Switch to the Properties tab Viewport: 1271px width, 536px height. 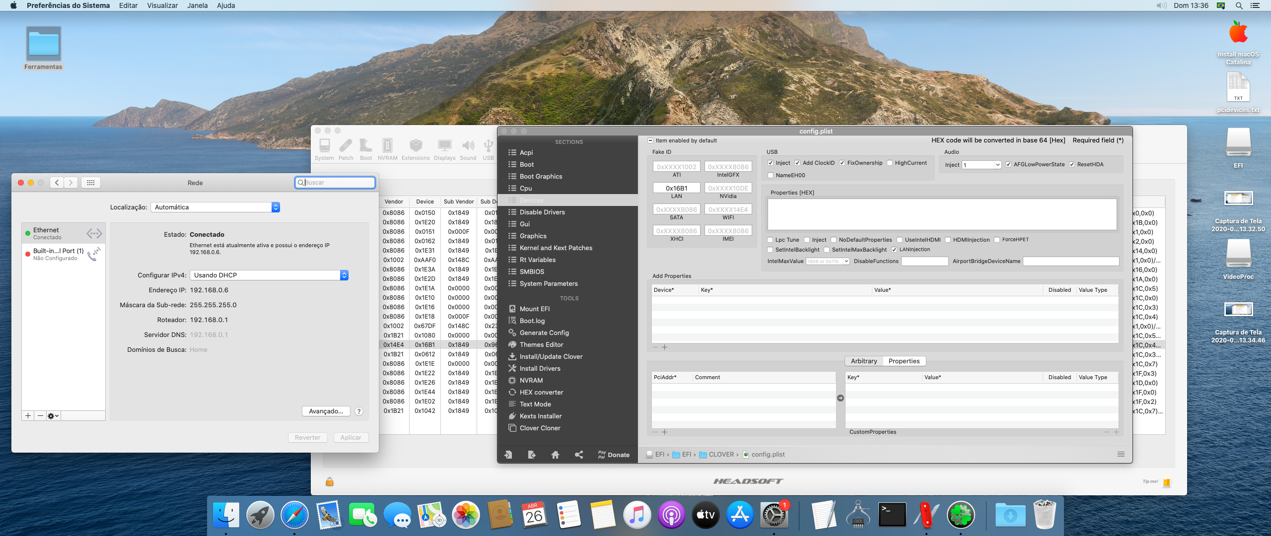click(x=904, y=361)
